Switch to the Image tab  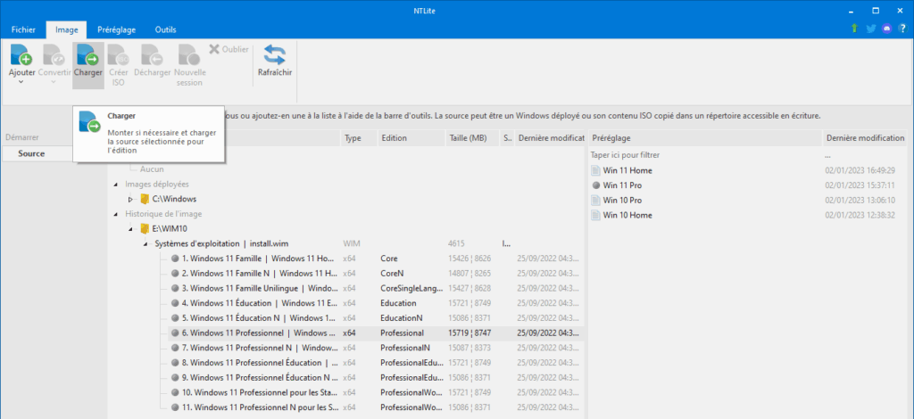66,29
